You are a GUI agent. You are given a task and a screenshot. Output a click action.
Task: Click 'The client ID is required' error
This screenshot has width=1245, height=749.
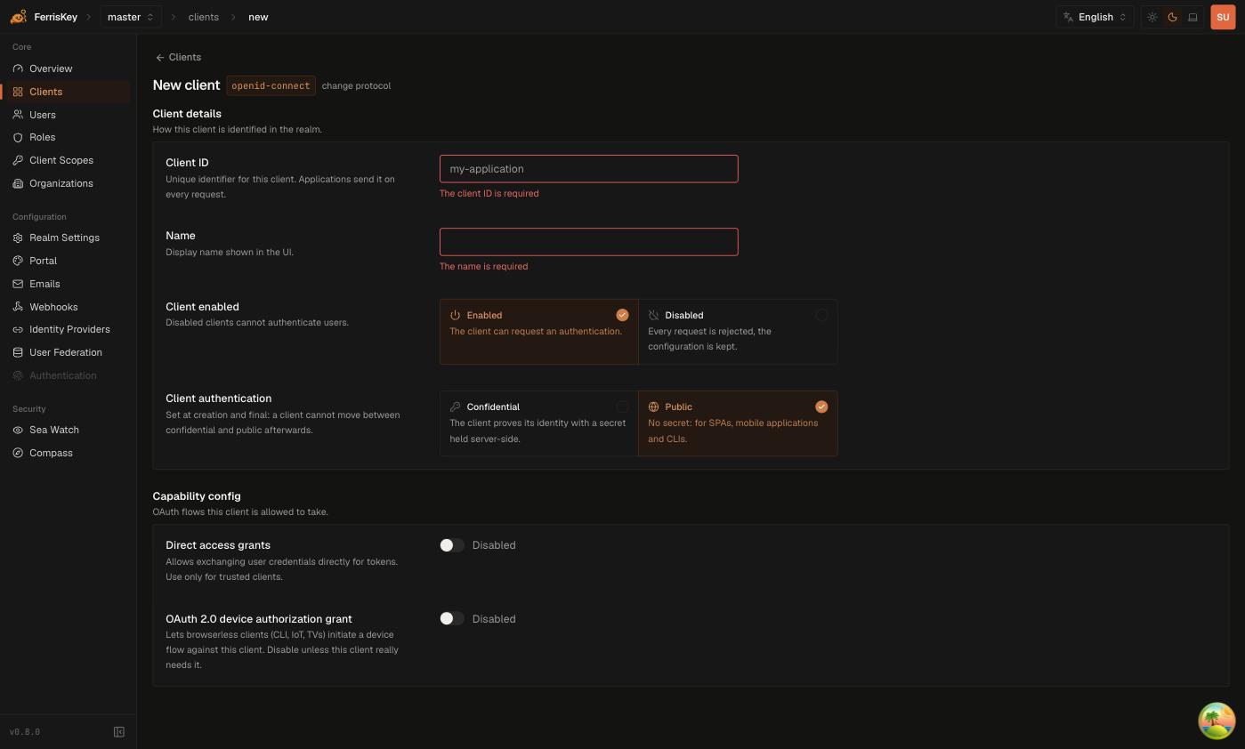[489, 193]
